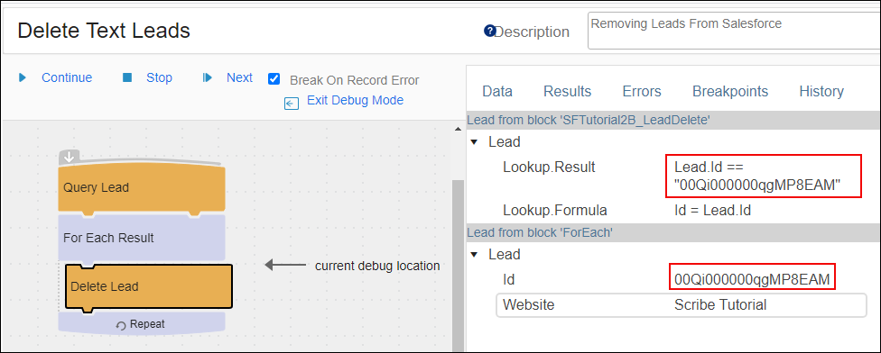Click the Stop square icon
881x353 pixels.
click(x=127, y=77)
